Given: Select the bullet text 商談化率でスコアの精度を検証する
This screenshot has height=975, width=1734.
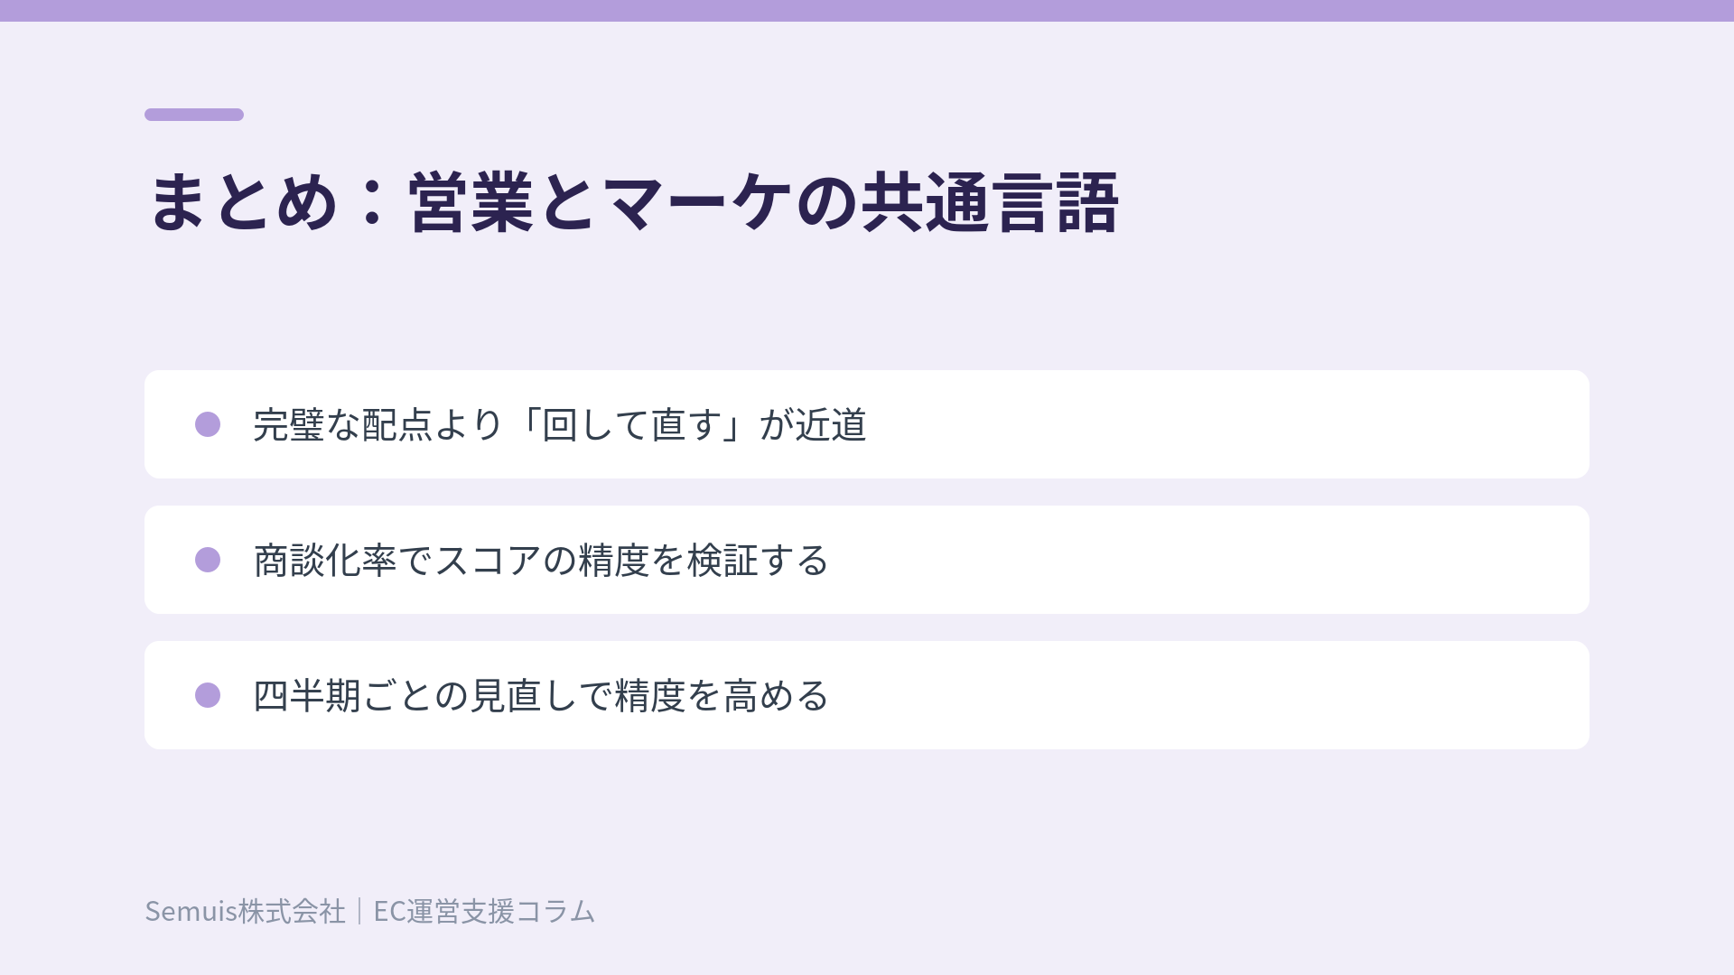Looking at the screenshot, I should click(x=541, y=560).
